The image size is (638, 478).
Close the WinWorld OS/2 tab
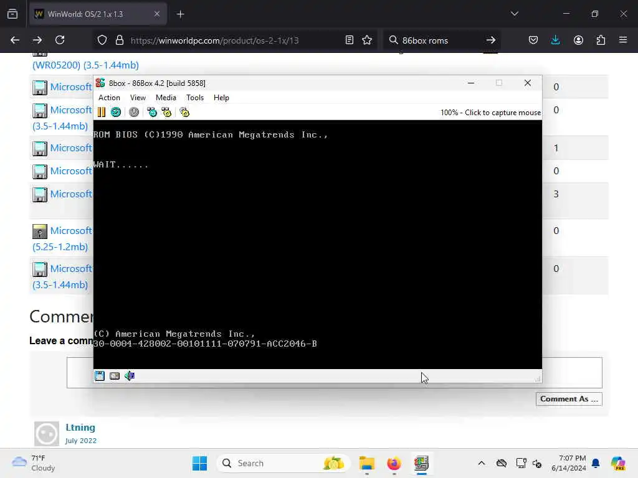(x=157, y=14)
